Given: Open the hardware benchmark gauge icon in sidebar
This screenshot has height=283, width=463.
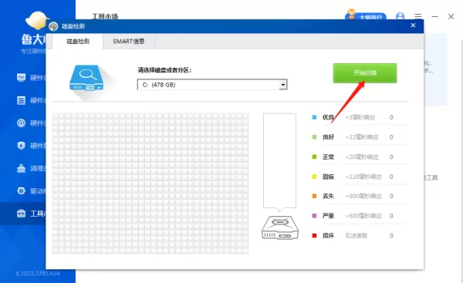Looking at the screenshot, I should (22, 123).
